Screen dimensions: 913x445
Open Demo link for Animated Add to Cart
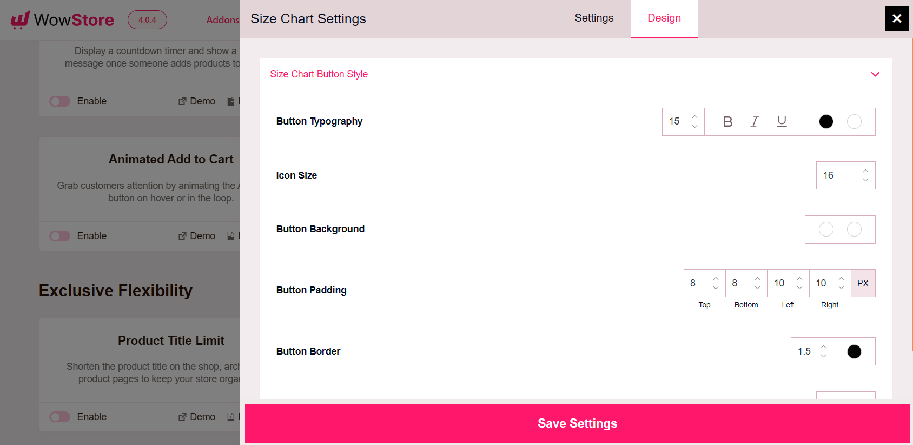pyautogui.click(x=197, y=236)
